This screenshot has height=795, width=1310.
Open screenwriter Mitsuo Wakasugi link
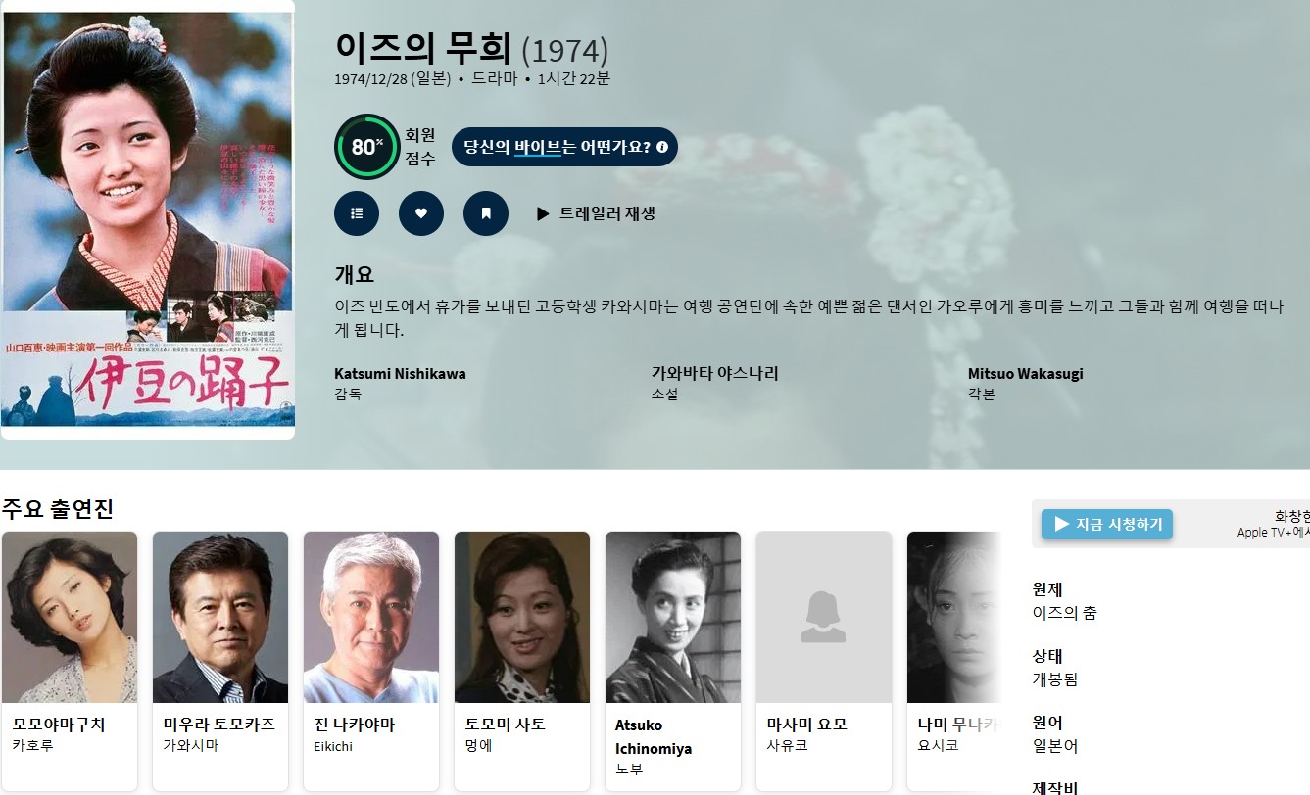point(1026,374)
